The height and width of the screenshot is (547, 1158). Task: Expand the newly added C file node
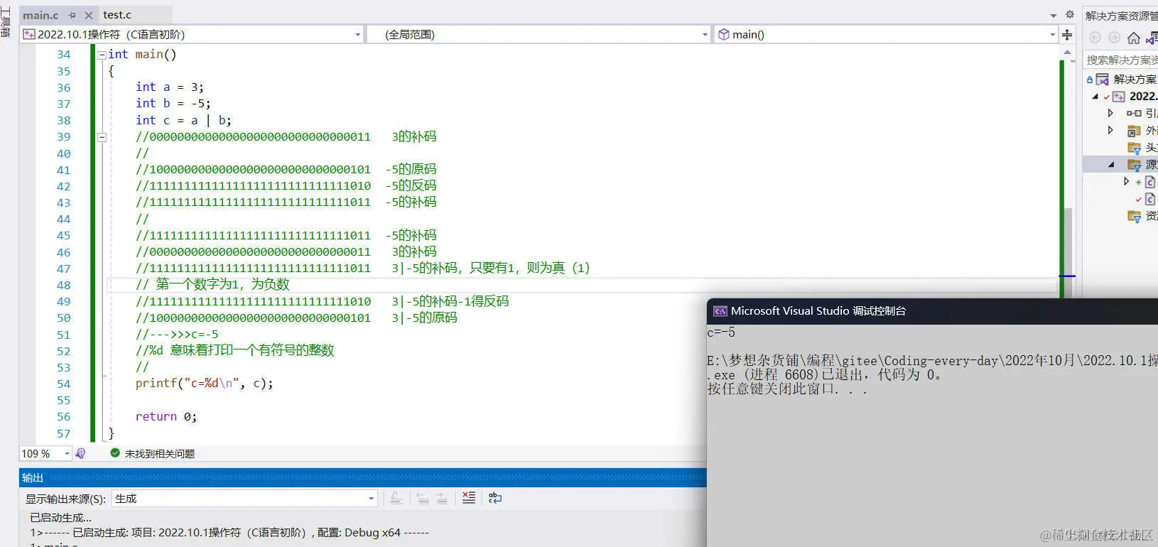pyautogui.click(x=1126, y=182)
